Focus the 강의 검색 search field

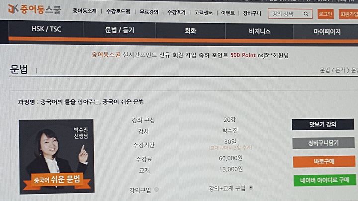[286, 14]
